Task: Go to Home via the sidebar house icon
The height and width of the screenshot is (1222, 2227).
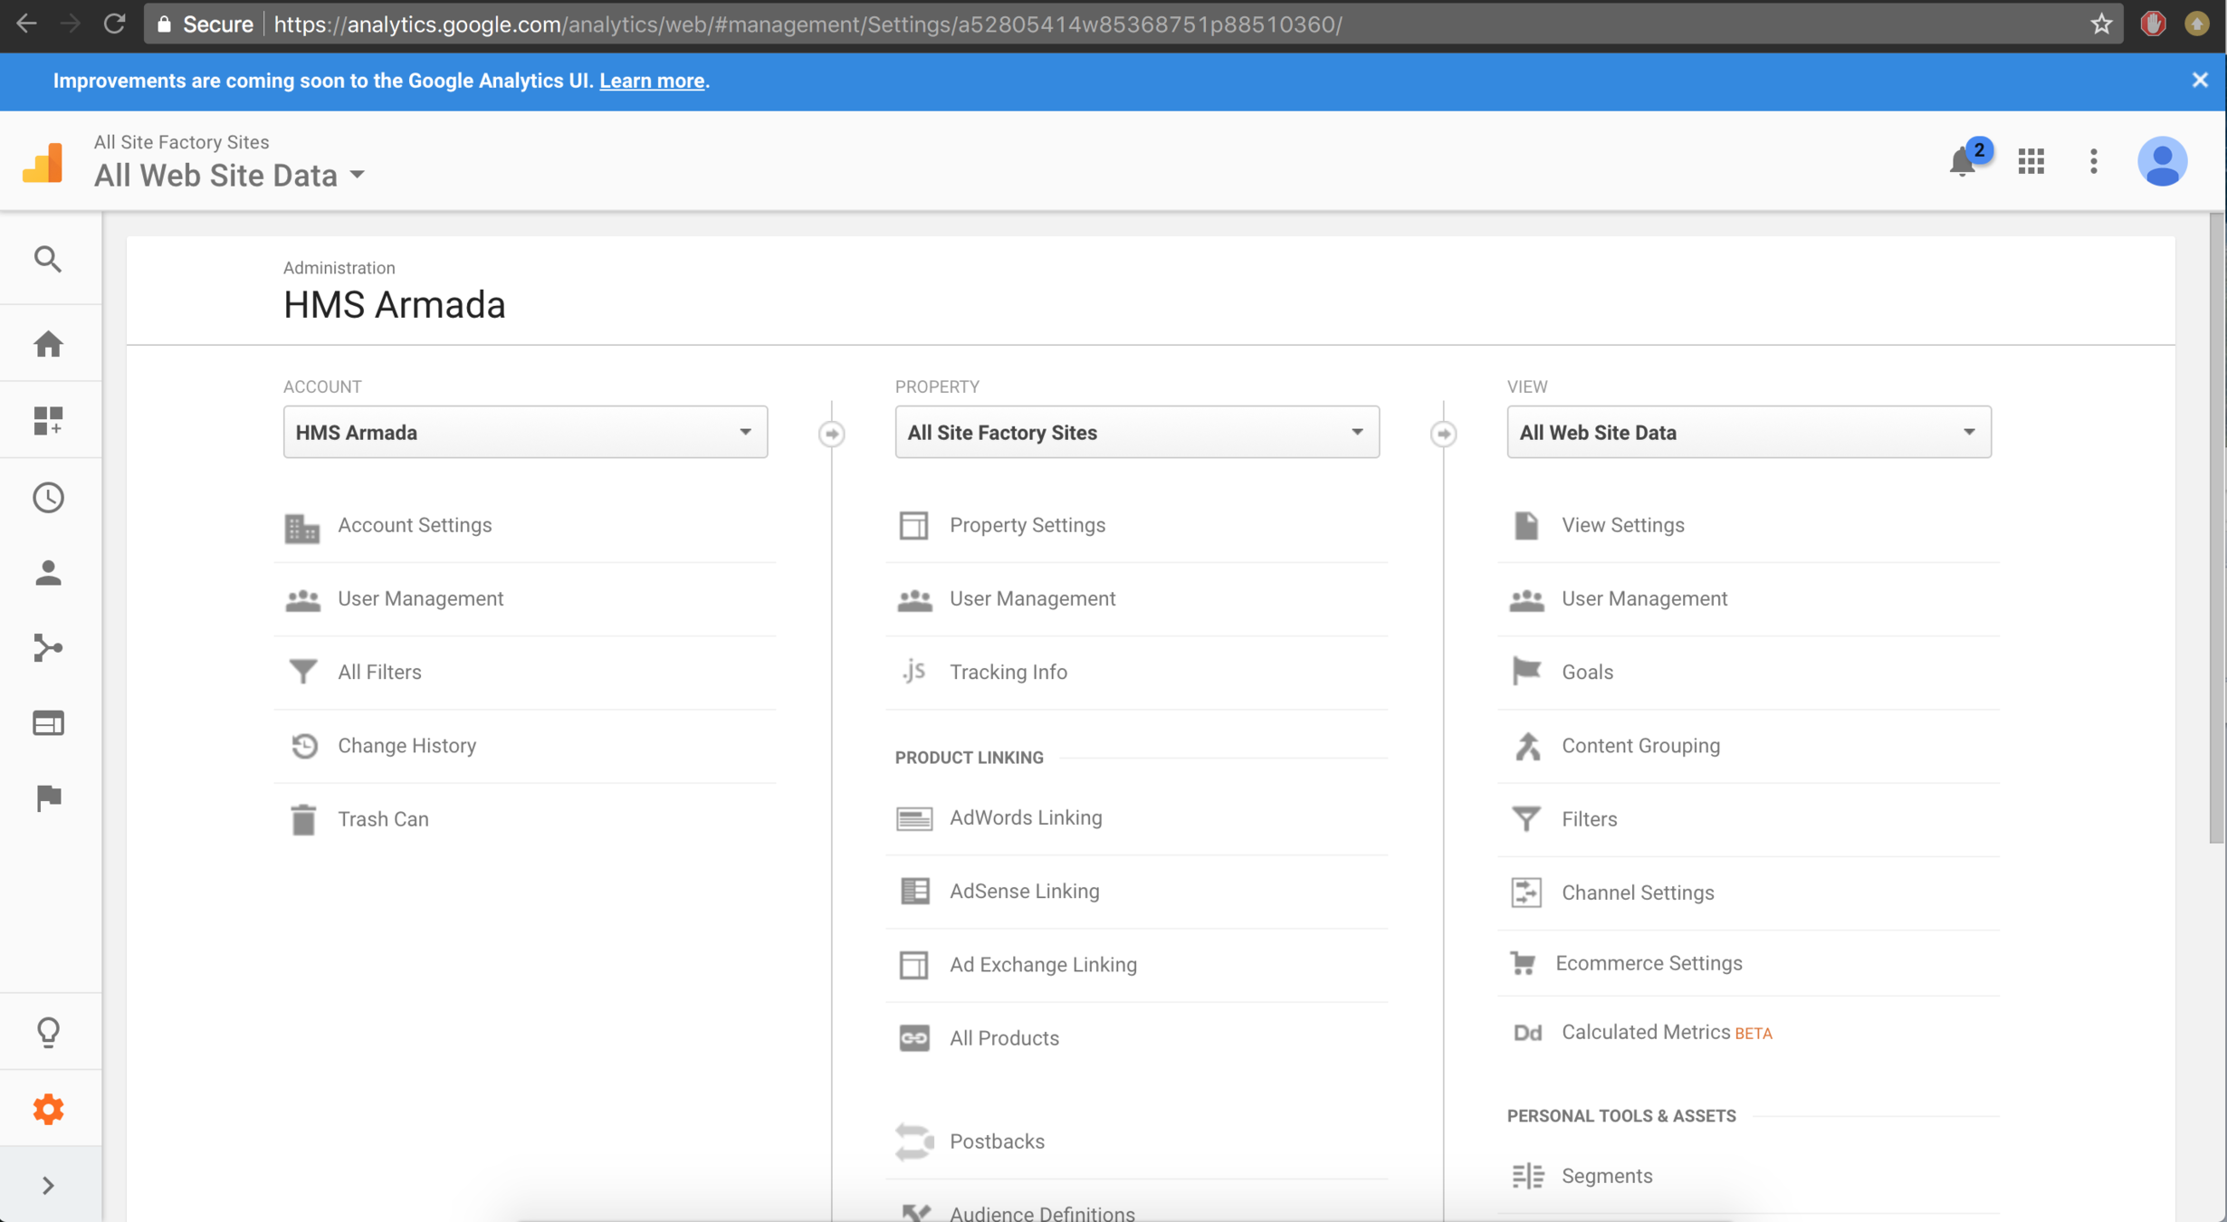Action: (x=48, y=344)
